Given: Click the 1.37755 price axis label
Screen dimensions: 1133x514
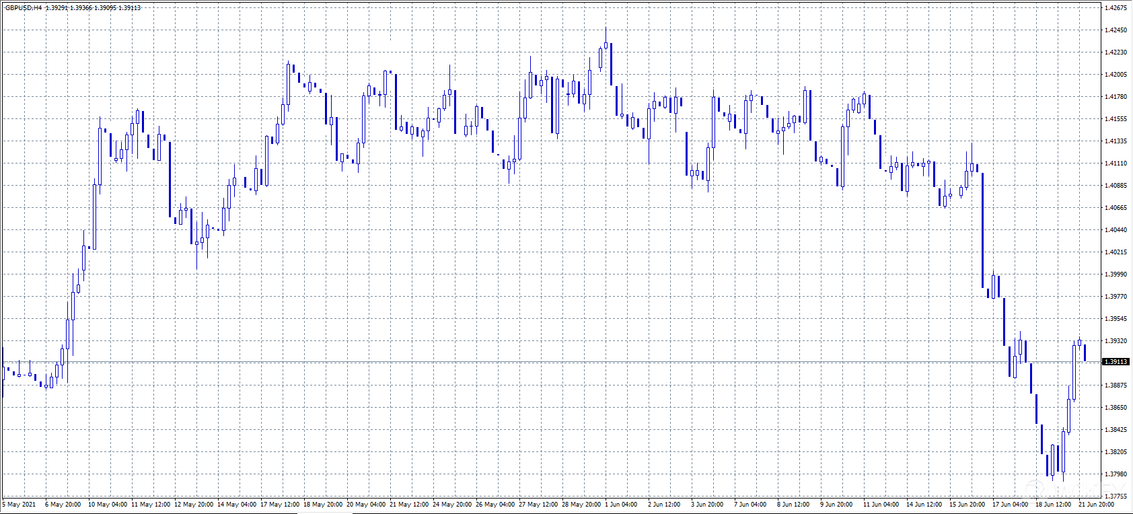Looking at the screenshot, I should pyautogui.click(x=1116, y=497).
